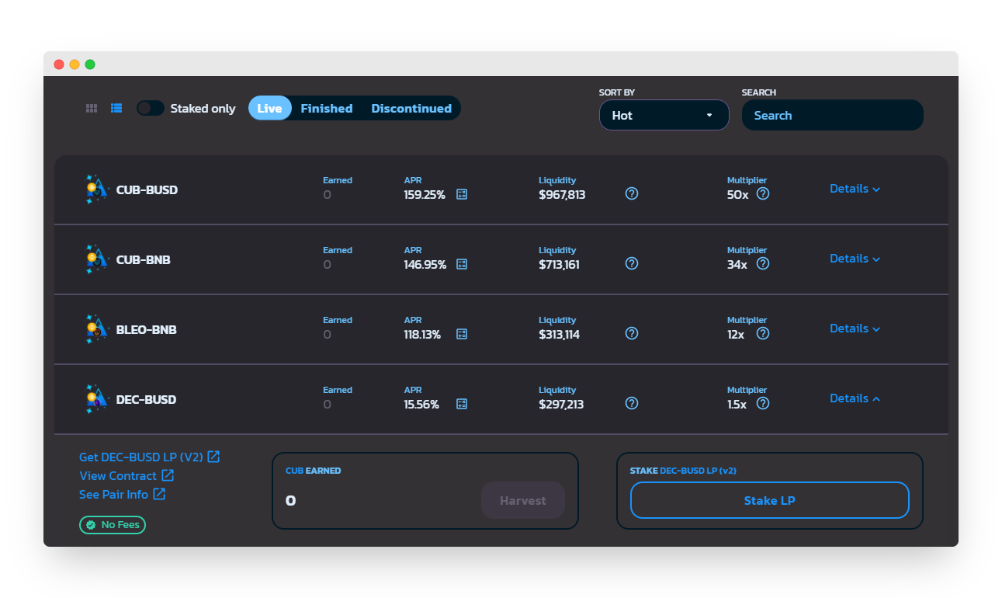Click liquidity help icon for CUB-BNB
Viewport: 1002px width, 598px height.
pyautogui.click(x=632, y=263)
